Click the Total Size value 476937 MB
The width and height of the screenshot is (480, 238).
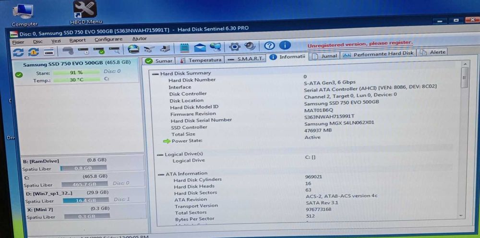[x=318, y=130]
